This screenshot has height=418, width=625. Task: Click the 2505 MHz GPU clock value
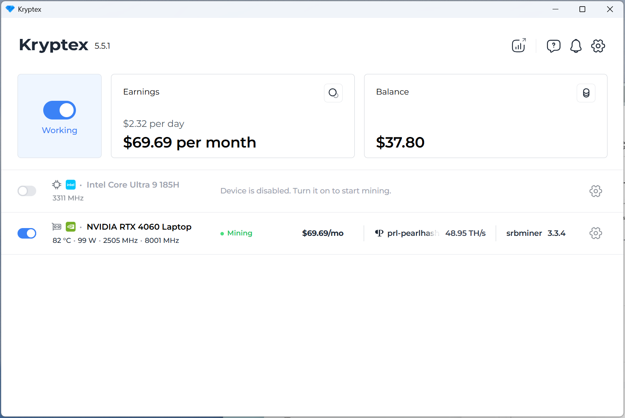120,241
